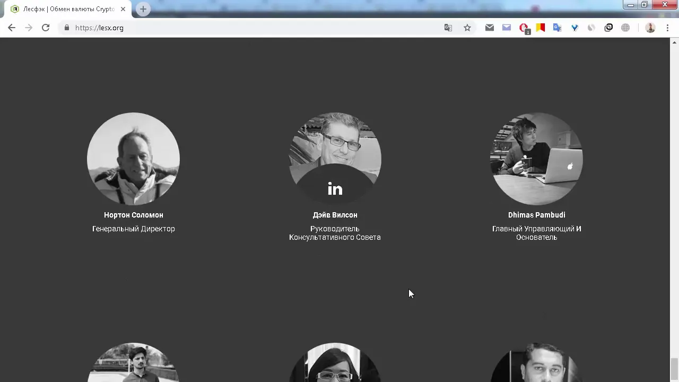This screenshot has width=679, height=382.
Task: Open a new browser tab
Action: pos(143,9)
